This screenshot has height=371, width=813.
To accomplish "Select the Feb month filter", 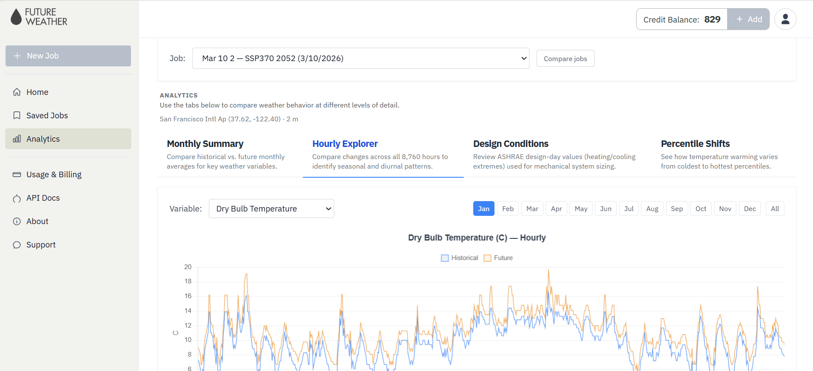I will coord(508,208).
